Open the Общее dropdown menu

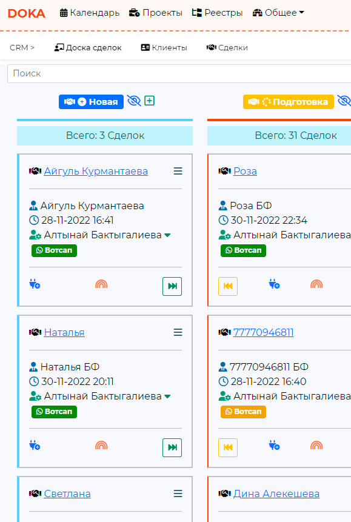click(278, 13)
